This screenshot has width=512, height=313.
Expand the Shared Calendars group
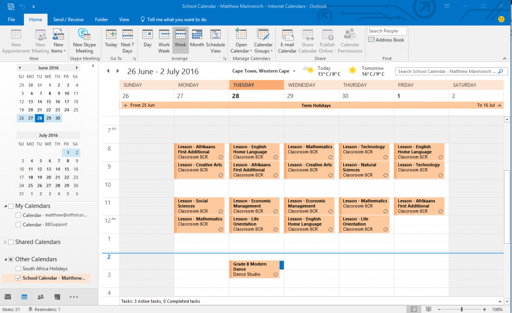5,242
